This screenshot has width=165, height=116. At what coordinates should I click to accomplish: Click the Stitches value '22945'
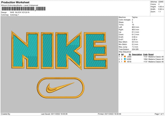[x=161, y=2]
